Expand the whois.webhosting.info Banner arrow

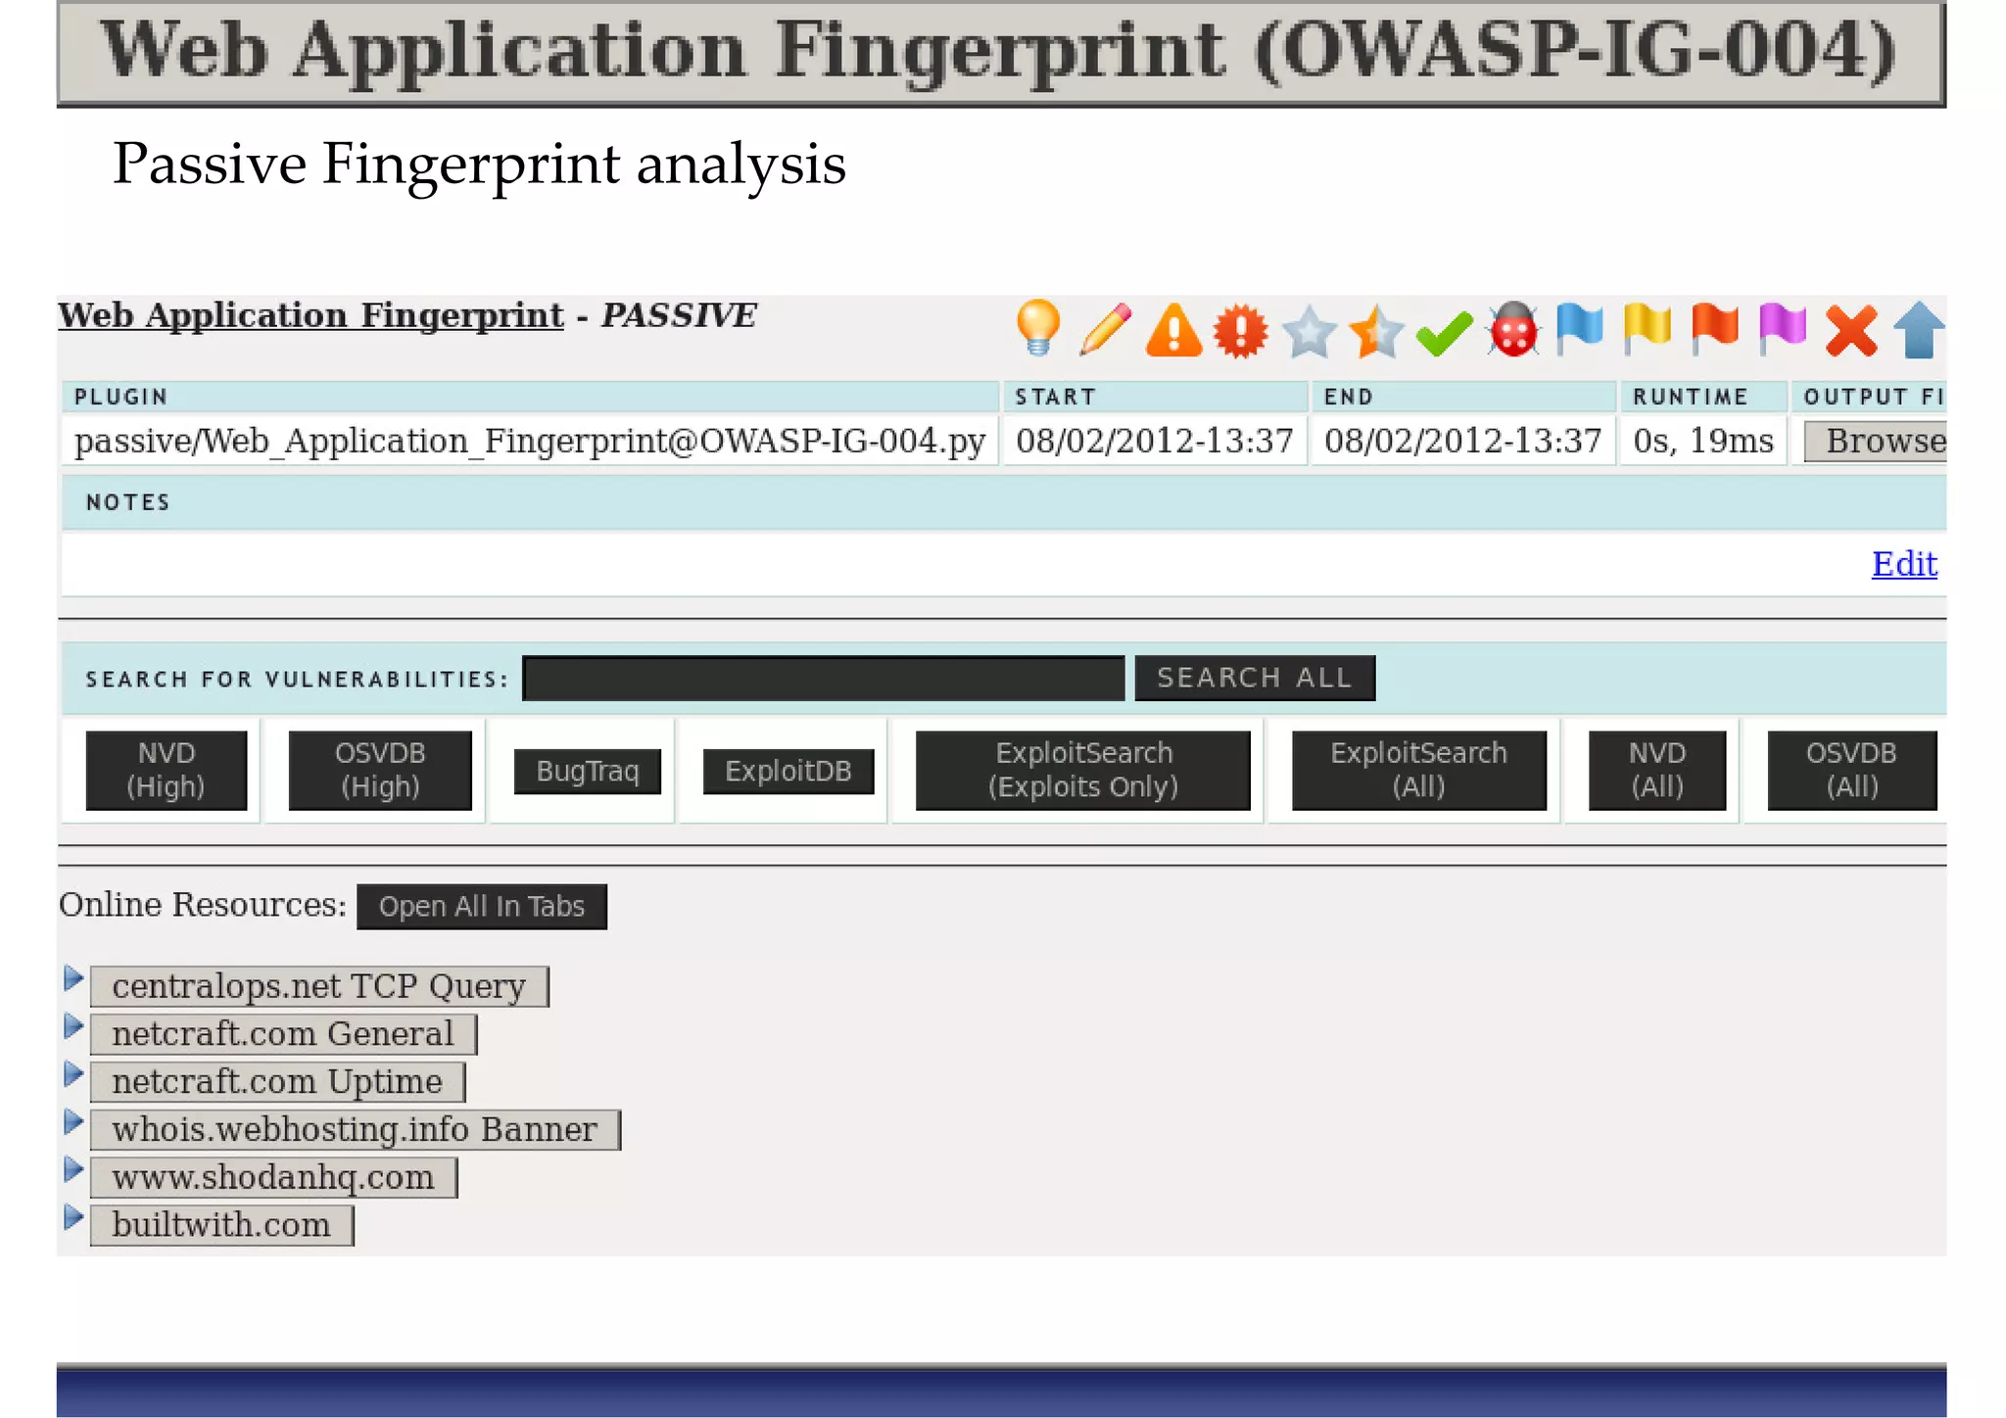point(73,1122)
